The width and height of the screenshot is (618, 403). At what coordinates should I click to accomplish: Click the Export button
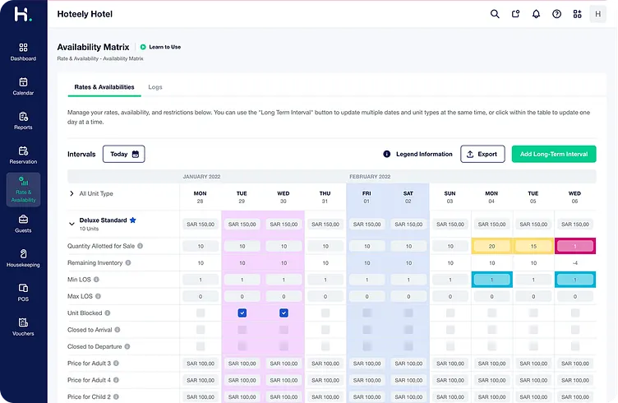(482, 154)
